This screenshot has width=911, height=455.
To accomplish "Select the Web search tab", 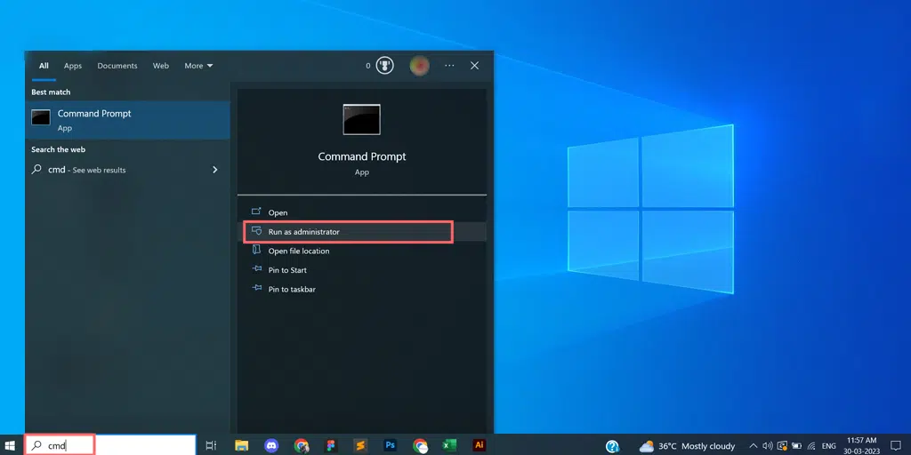I will coord(161,66).
